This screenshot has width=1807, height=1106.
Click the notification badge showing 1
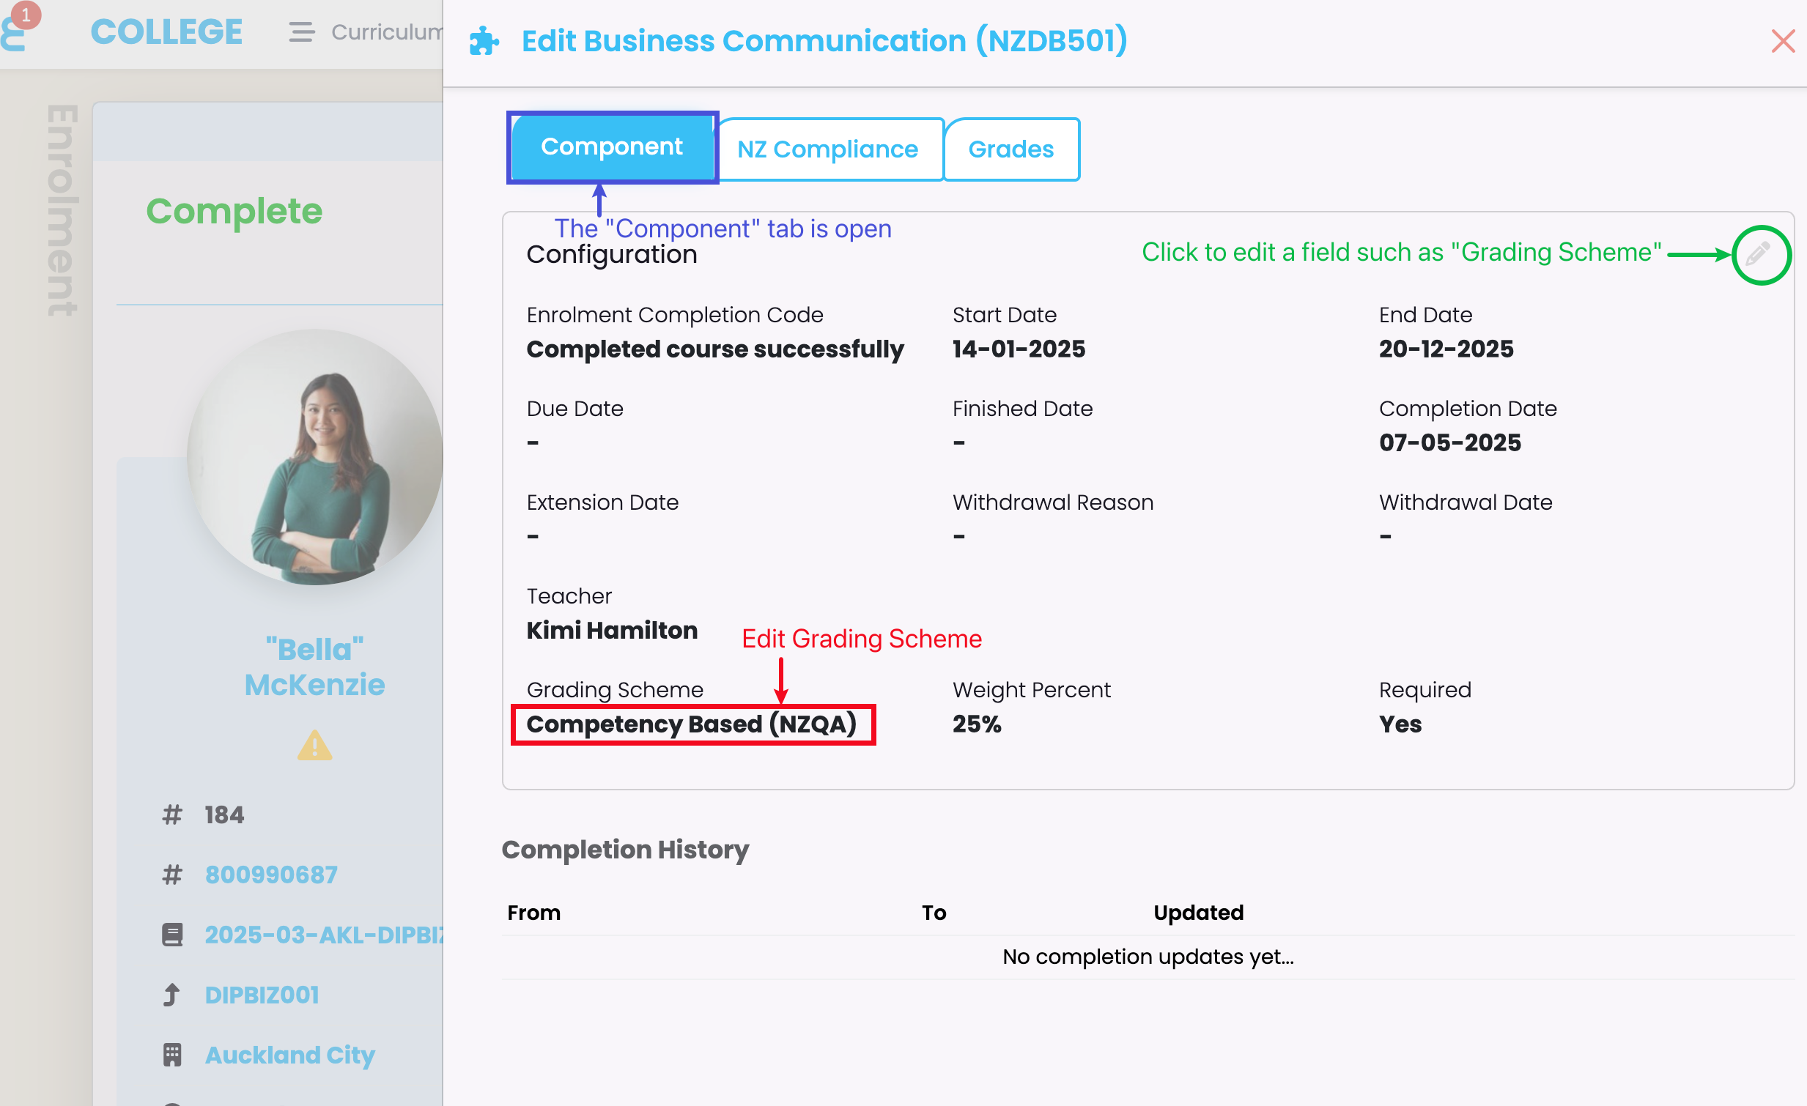26,14
